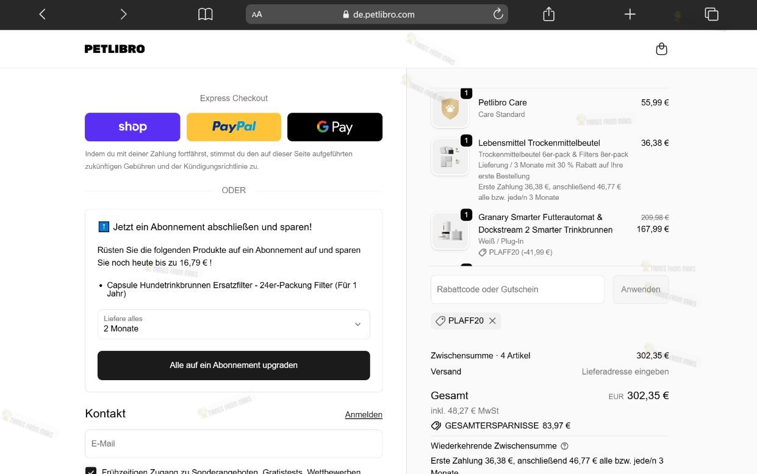Open the shopping bag cart icon
Viewport: 757px width, 474px height.
pos(661,49)
